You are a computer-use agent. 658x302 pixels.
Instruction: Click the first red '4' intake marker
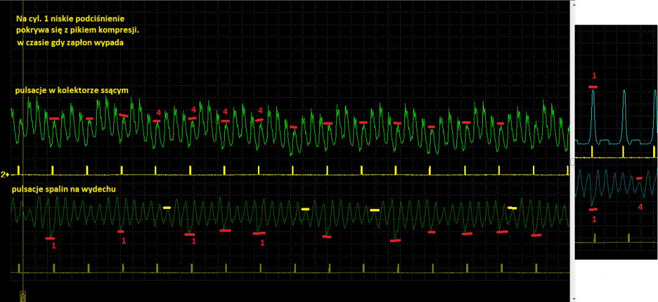click(159, 113)
